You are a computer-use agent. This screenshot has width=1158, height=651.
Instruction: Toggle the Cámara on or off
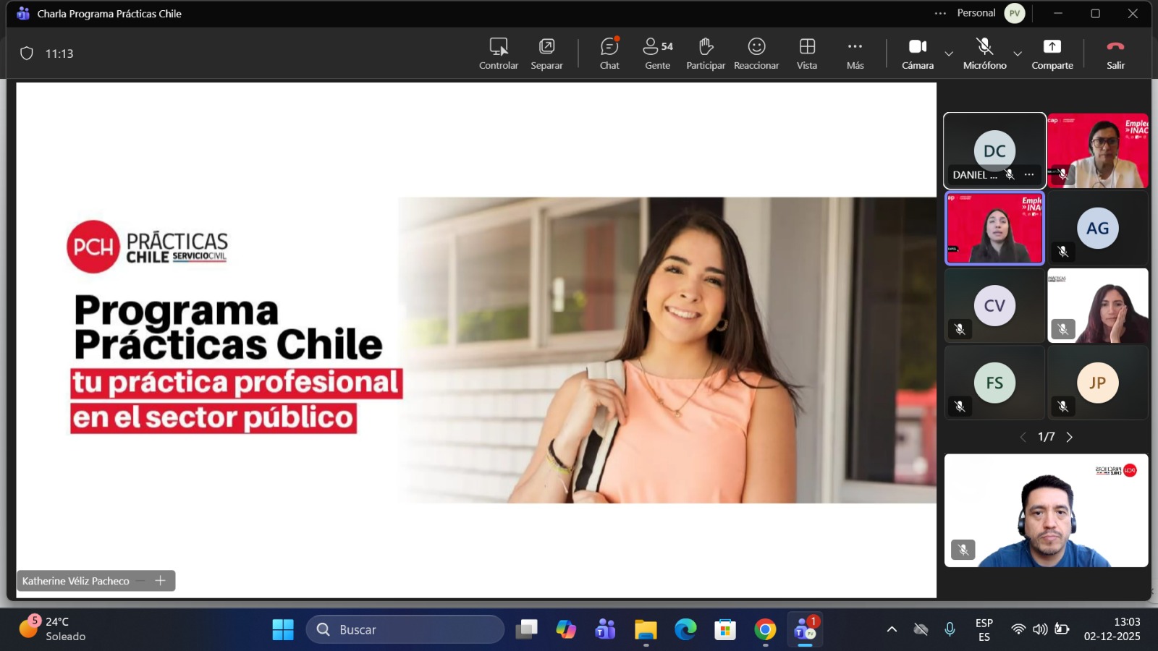[918, 54]
